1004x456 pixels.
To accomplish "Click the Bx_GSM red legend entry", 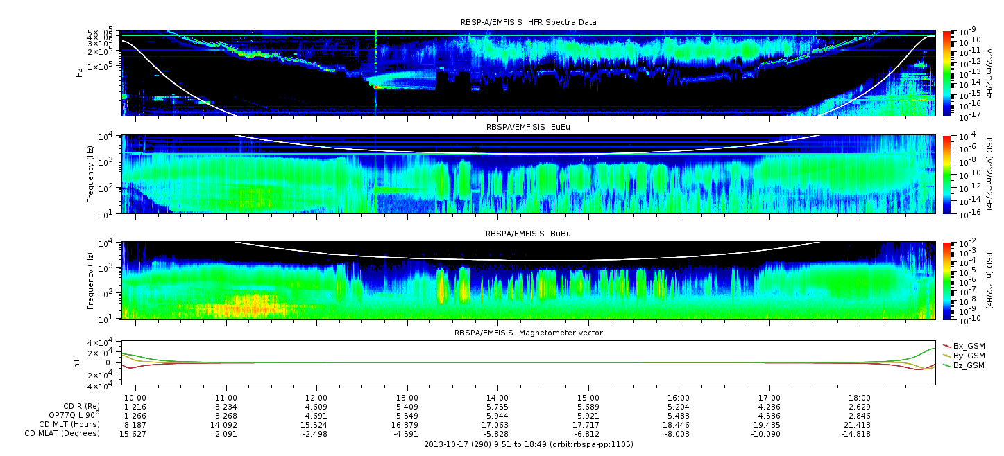I will [x=964, y=346].
